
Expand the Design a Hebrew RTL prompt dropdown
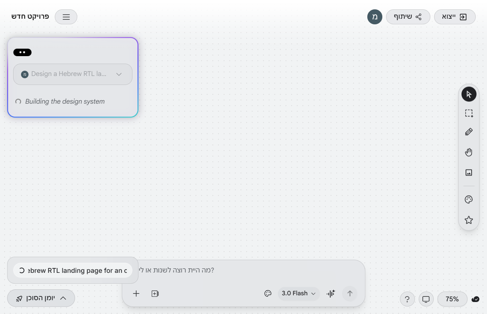tap(73, 74)
